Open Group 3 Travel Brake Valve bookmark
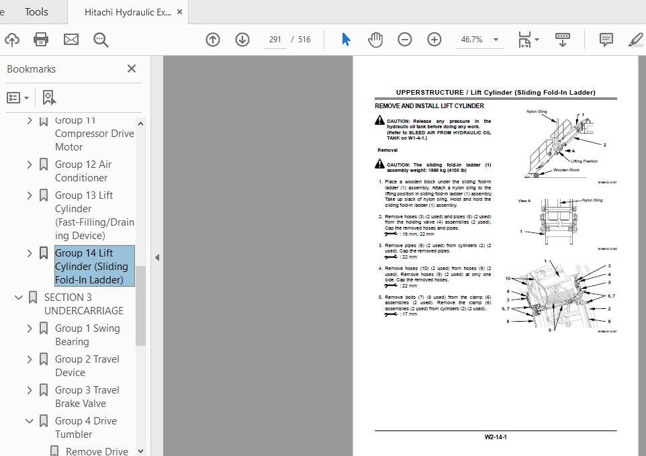Viewport: 646px width, 456px height. tap(87, 397)
